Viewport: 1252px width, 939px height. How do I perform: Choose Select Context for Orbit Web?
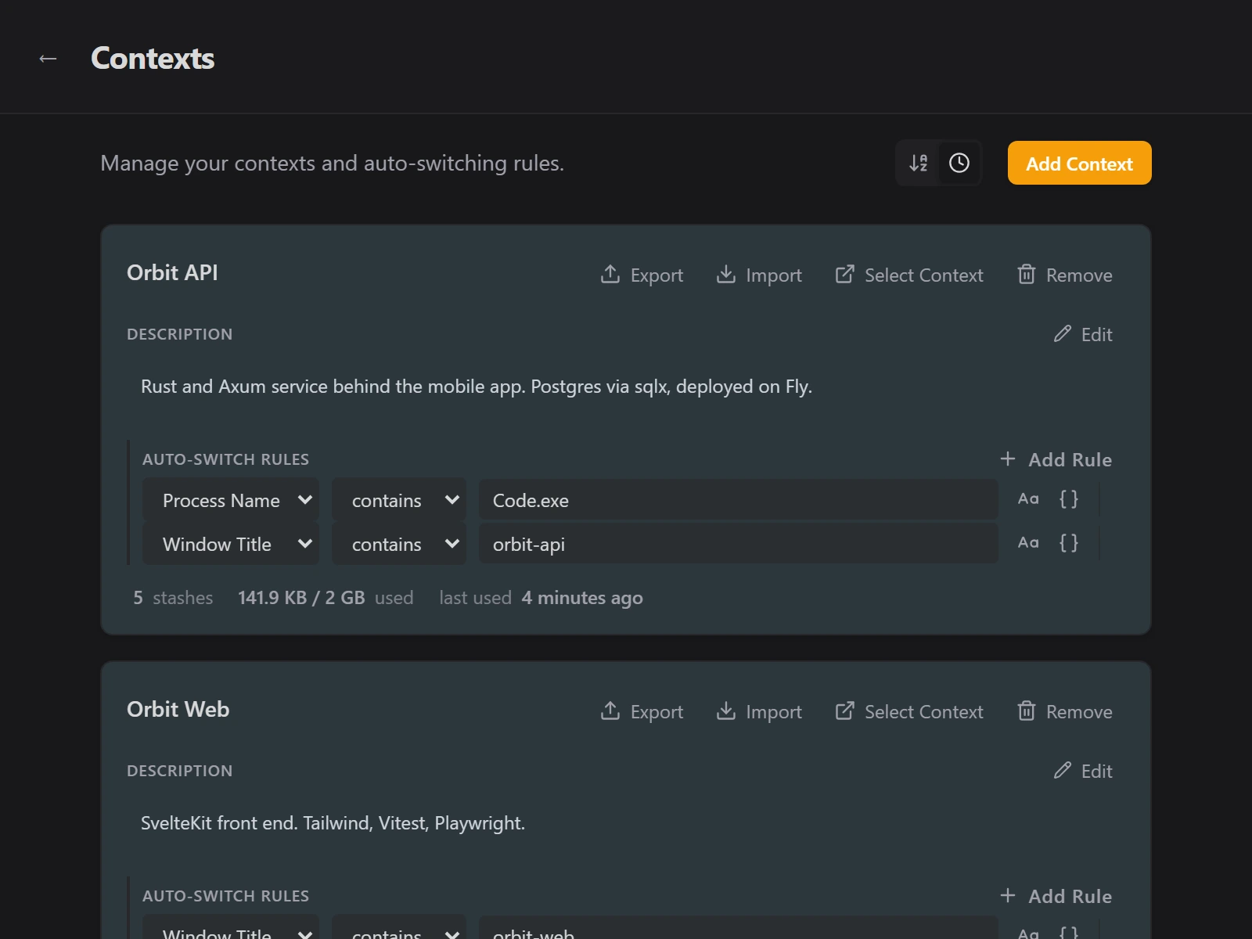point(908,711)
